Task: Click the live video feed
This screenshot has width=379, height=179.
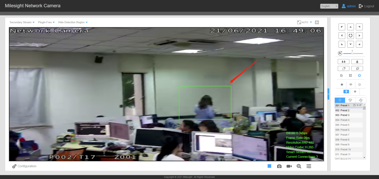Action: click(166, 94)
